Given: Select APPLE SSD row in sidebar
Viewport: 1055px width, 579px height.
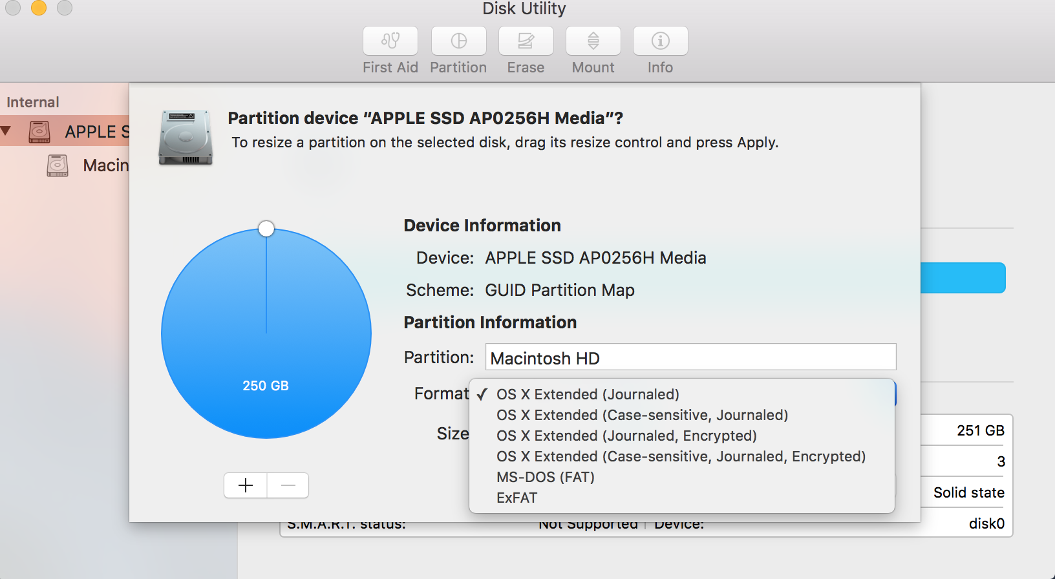Looking at the screenshot, I should (65, 131).
